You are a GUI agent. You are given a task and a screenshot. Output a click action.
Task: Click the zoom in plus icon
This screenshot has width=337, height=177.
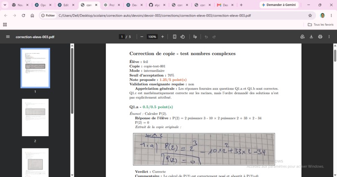coord(163,37)
